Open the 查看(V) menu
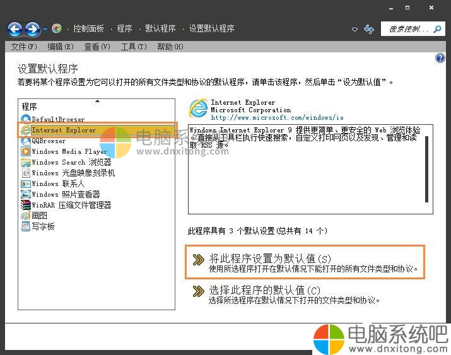The height and width of the screenshot is (355, 451). pos(97,47)
